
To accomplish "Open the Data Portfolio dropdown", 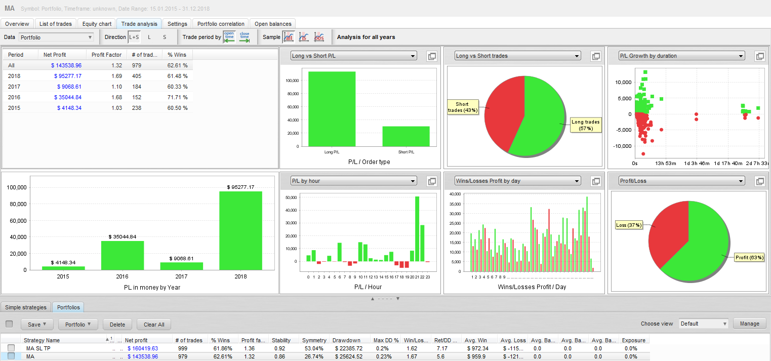I will coord(56,37).
